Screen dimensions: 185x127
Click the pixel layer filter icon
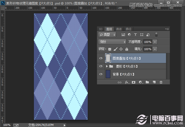coord(123,35)
